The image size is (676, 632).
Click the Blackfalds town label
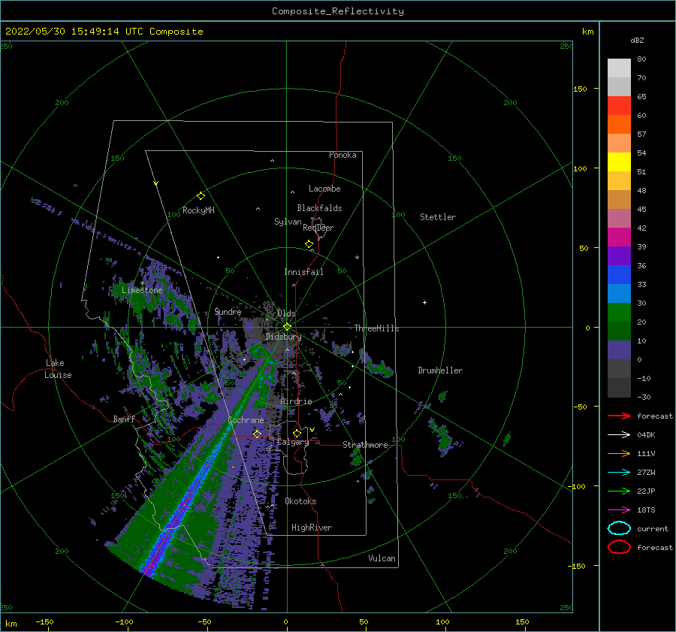coord(319,208)
